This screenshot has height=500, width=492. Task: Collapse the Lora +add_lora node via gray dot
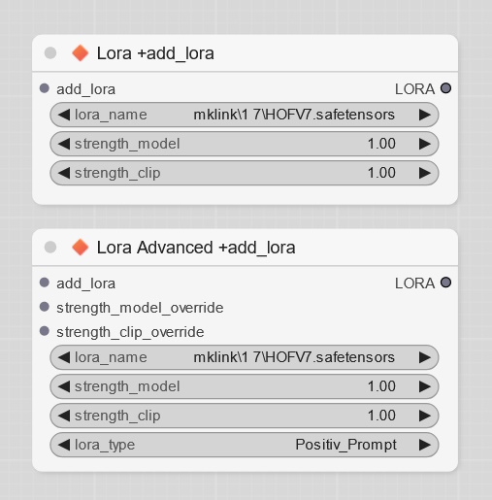pos(50,53)
